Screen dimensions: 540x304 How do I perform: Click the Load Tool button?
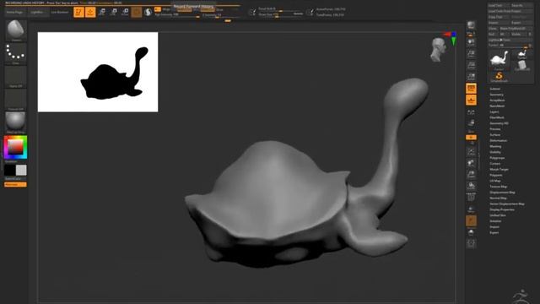(499, 6)
